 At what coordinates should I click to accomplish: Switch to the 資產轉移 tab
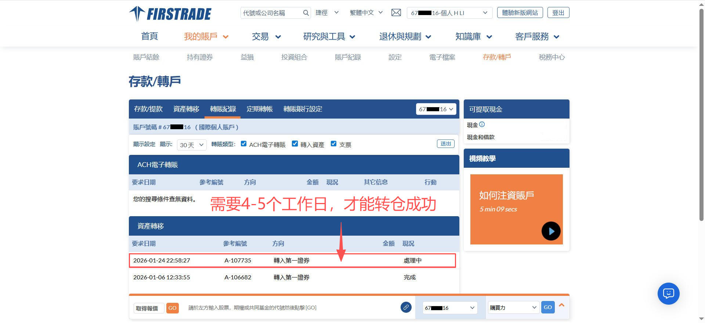pyautogui.click(x=186, y=109)
